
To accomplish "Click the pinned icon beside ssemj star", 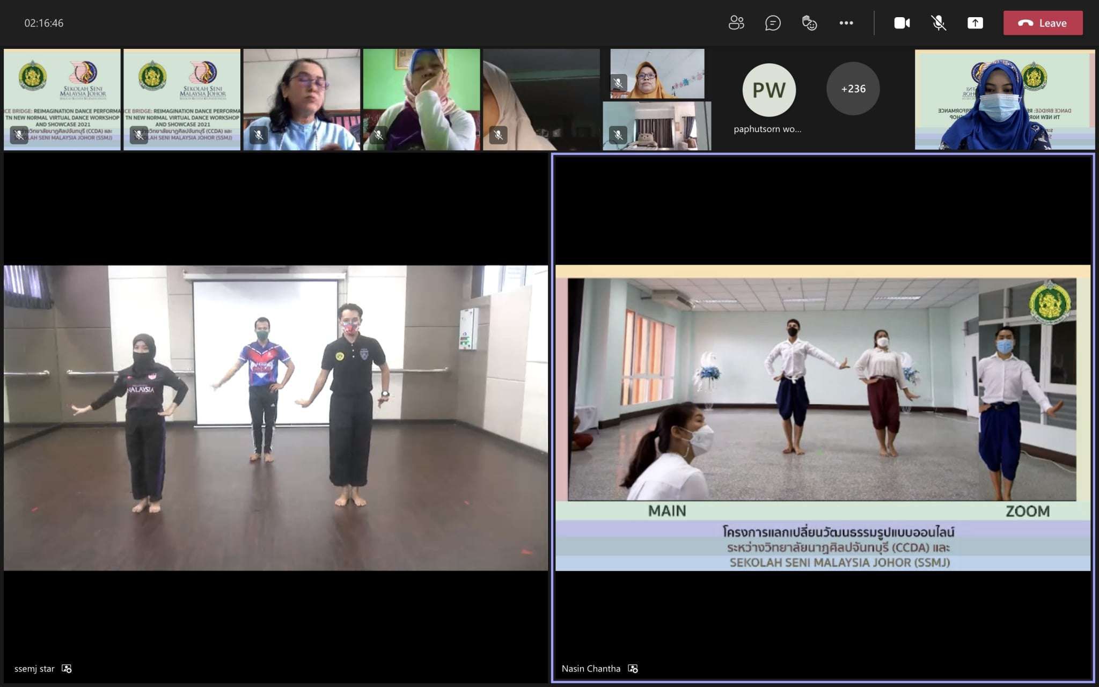I will coord(67,669).
